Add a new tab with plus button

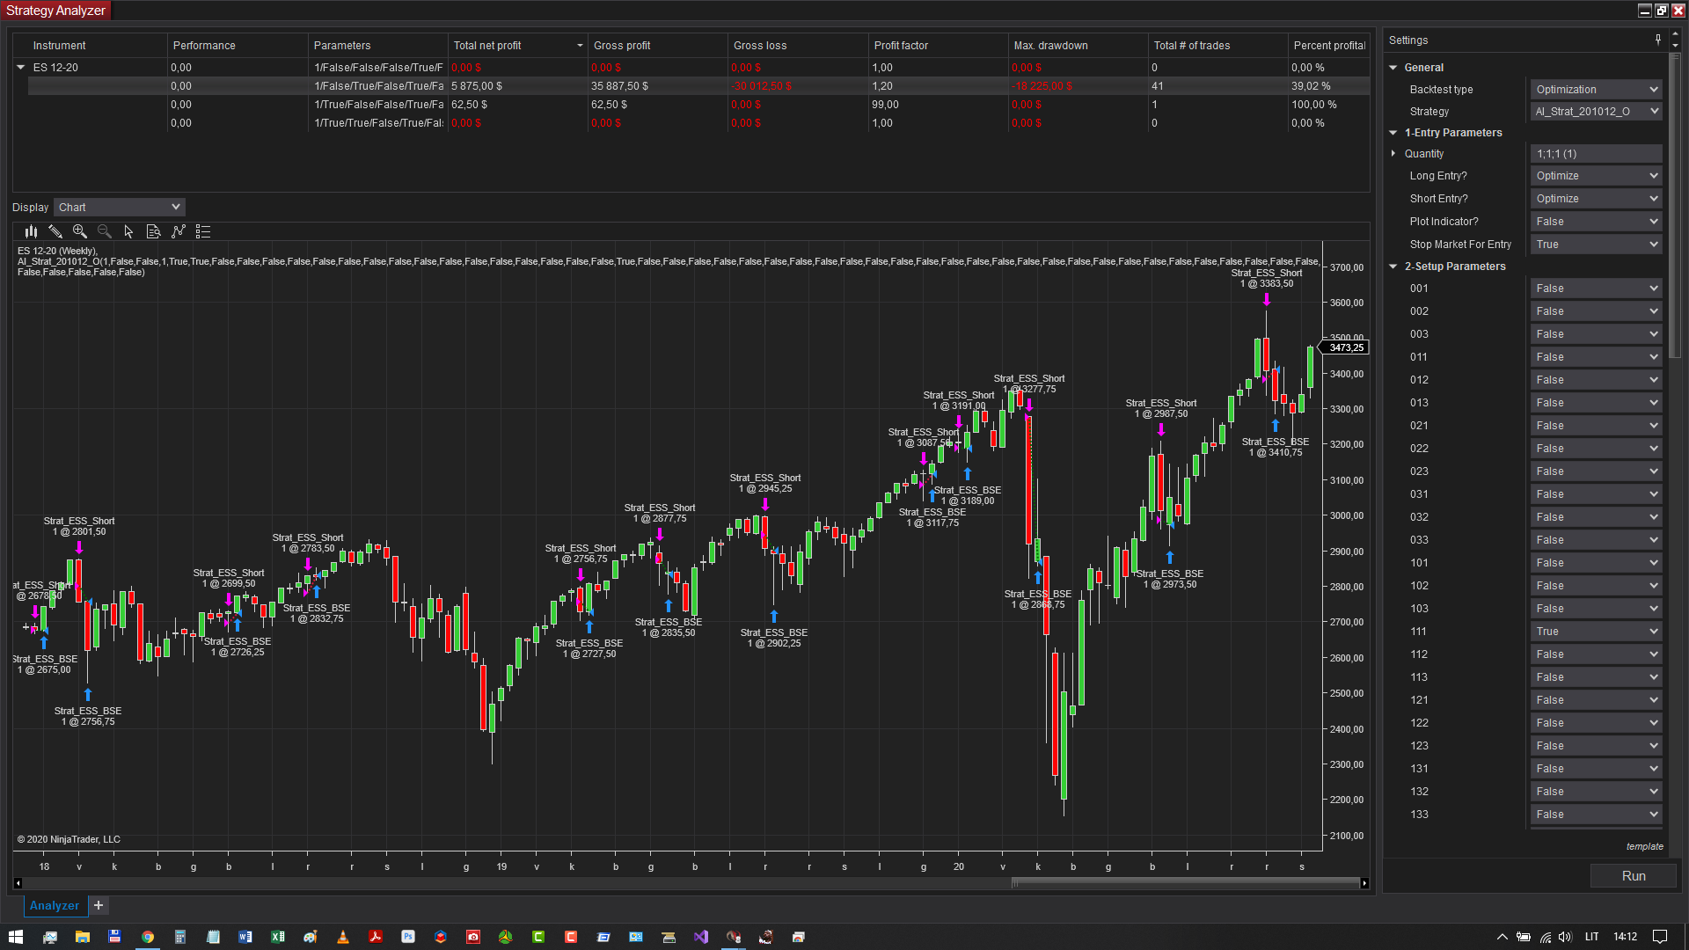pos(99,905)
